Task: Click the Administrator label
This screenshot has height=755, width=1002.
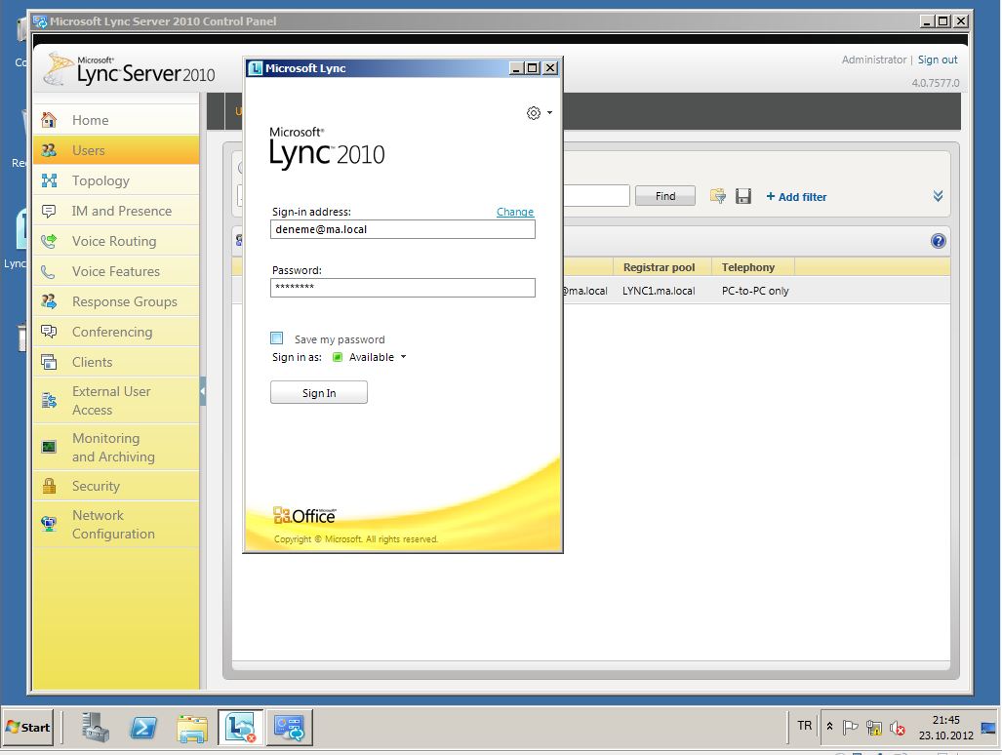Action: (873, 60)
